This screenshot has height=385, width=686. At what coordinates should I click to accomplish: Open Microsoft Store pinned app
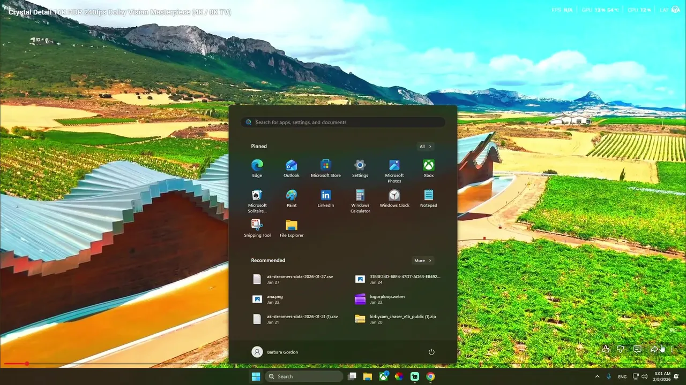pyautogui.click(x=326, y=168)
